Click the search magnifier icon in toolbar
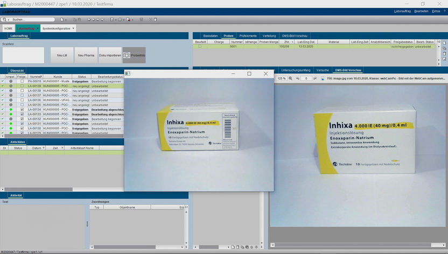Viewport: 448px width, 254px height. point(4,20)
